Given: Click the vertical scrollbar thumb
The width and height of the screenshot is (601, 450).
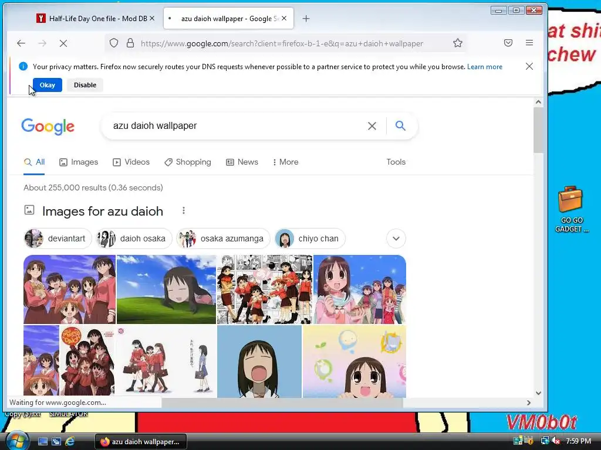Looking at the screenshot, I should click(538, 130).
